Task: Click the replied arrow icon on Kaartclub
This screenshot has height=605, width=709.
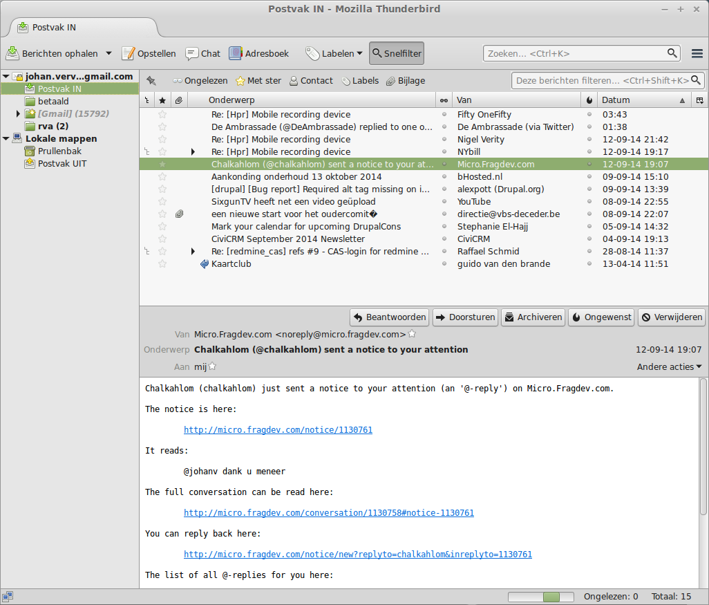Action: tap(205, 264)
